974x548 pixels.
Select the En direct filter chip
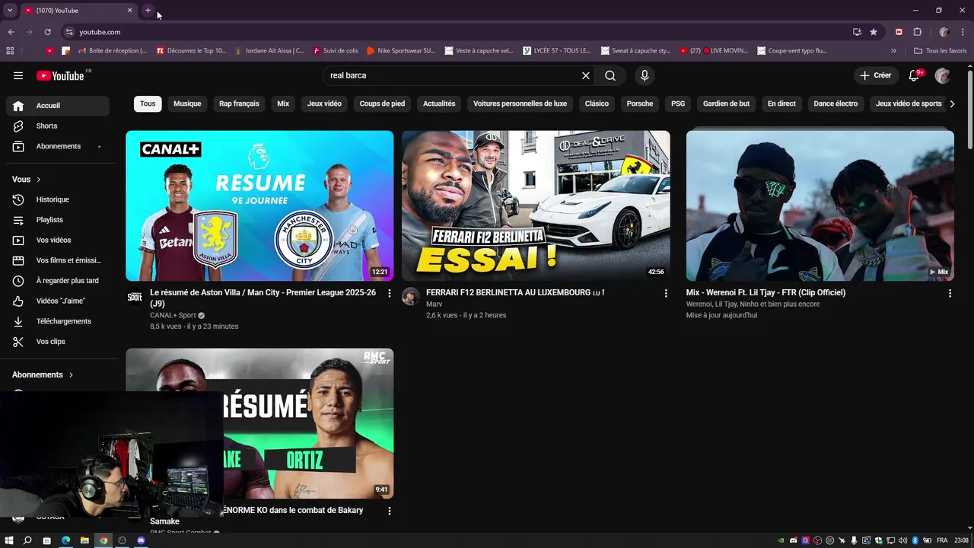click(781, 104)
